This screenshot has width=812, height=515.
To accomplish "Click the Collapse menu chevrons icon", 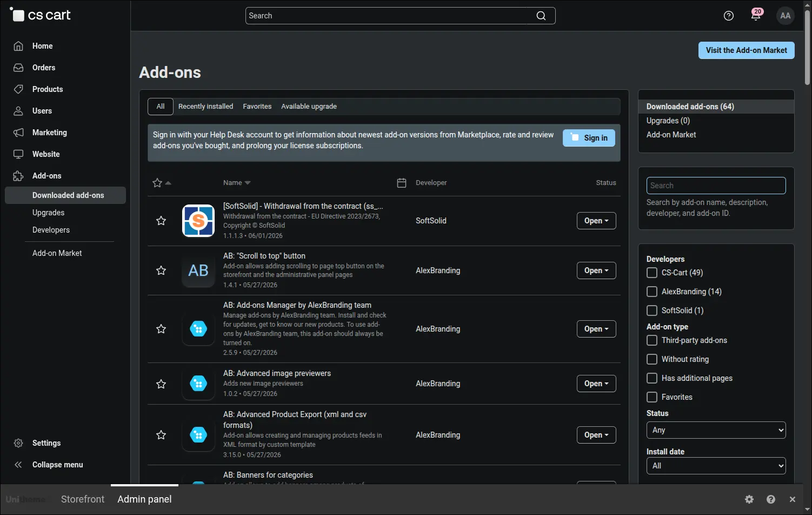I will (x=18, y=465).
